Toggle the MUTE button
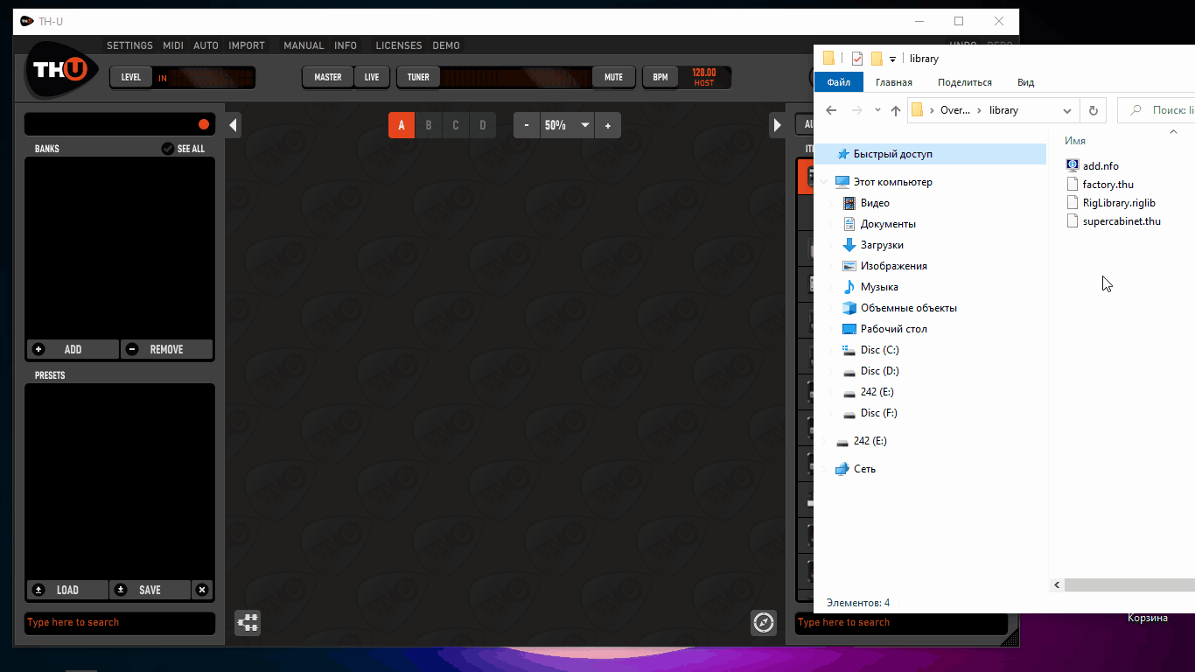This screenshot has width=1195, height=672. click(x=613, y=77)
